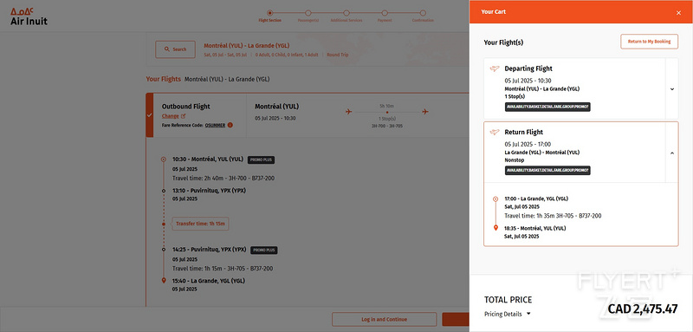This screenshot has width=693, height=332.
Task: Select the Passenger(s) step
Action: tap(308, 16)
